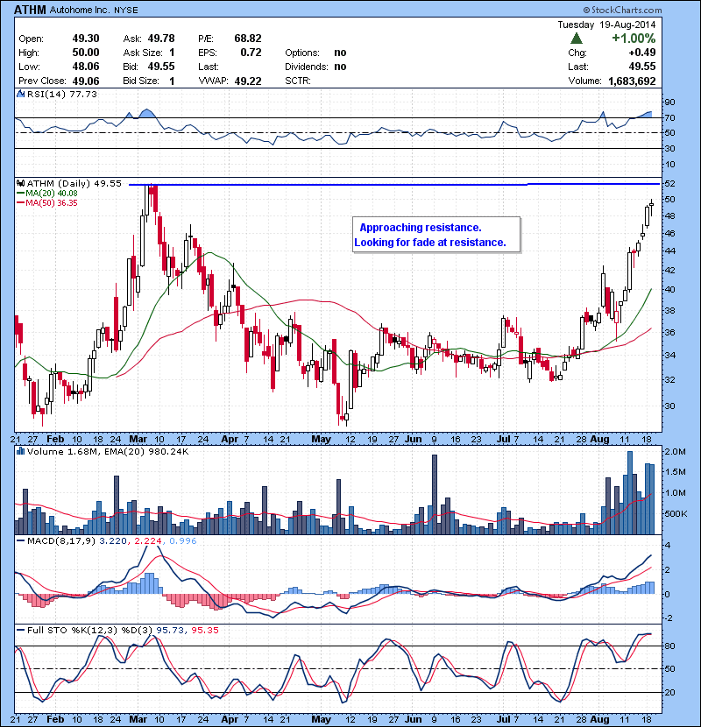The image size is (701, 727).
Task: Click the 'Aug' label on price date axis
Action: pos(600,439)
